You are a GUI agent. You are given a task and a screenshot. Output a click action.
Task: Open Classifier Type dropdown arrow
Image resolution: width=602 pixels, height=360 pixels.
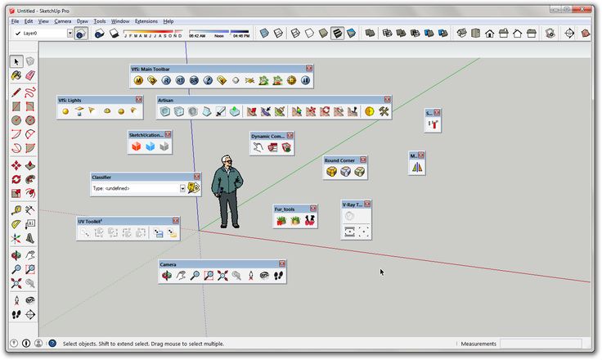[x=182, y=188]
